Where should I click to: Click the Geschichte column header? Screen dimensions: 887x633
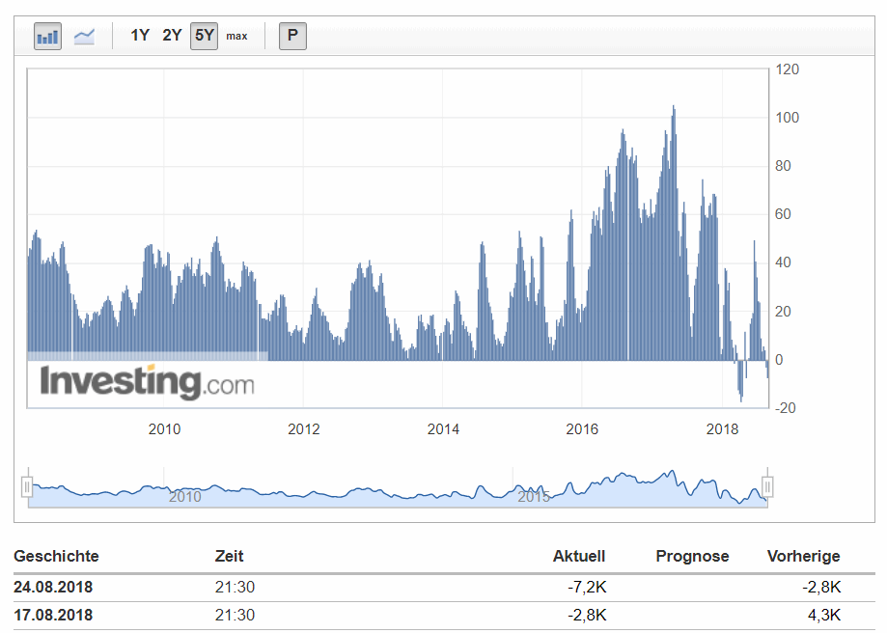point(56,556)
